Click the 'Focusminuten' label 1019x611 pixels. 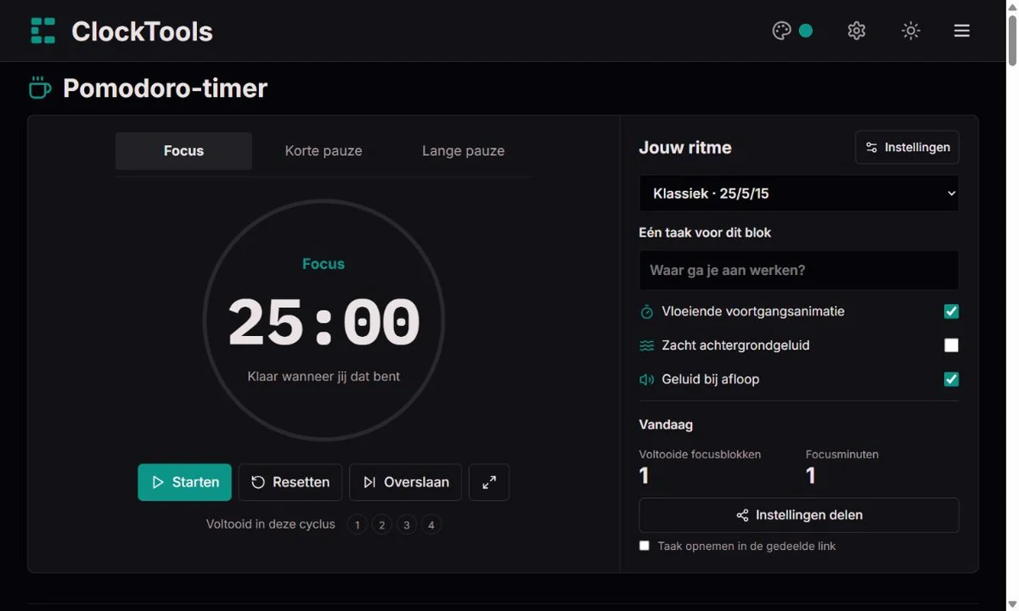click(x=842, y=454)
